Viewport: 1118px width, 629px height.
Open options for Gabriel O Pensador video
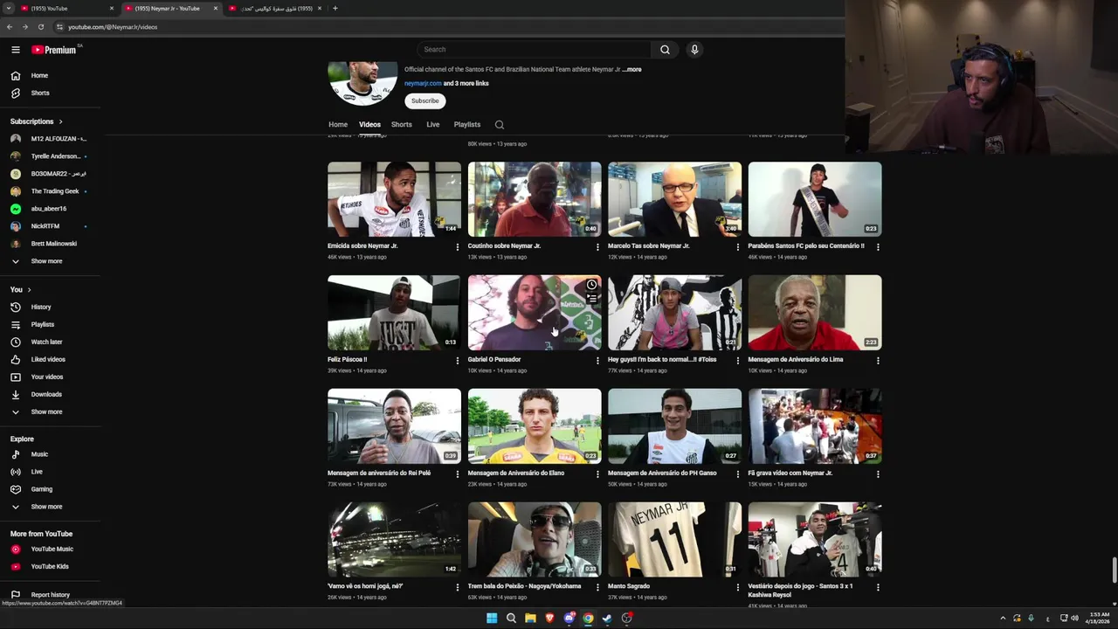tap(597, 361)
